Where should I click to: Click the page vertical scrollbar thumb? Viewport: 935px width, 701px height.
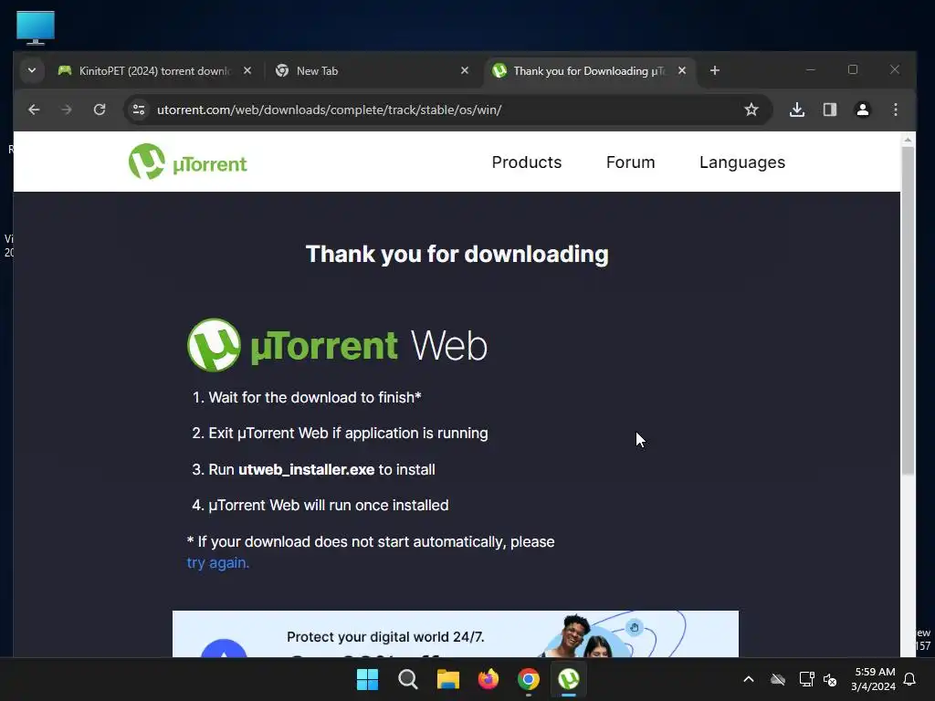tap(908, 310)
